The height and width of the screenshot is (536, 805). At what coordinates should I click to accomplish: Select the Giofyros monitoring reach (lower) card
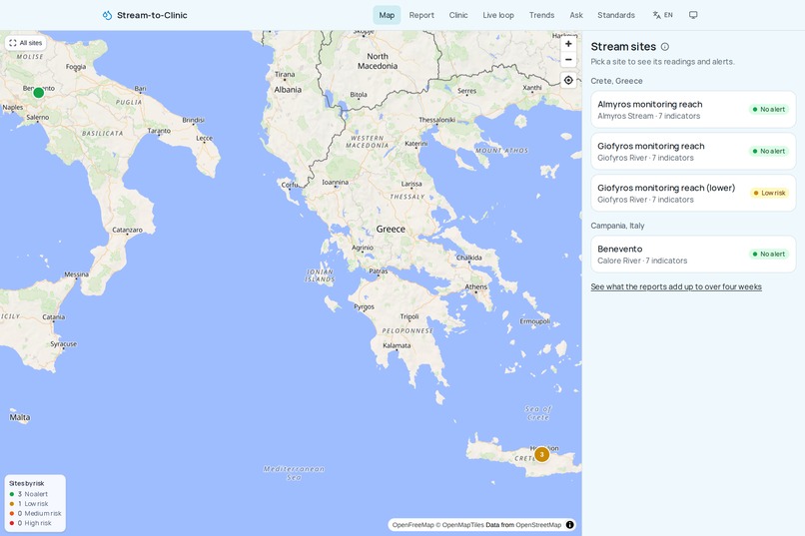[693, 194]
